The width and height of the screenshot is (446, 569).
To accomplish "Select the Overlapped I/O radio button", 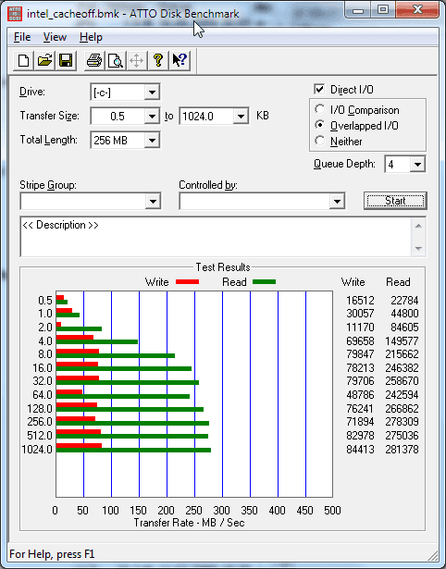I will (320, 125).
